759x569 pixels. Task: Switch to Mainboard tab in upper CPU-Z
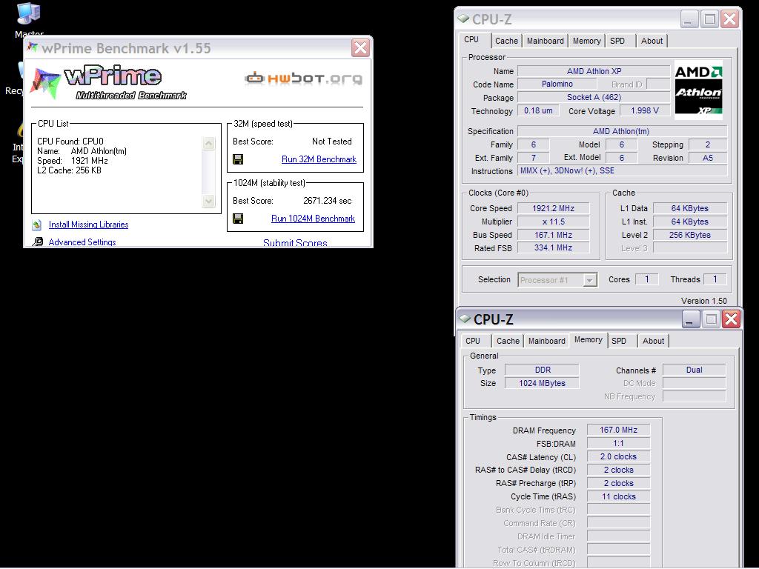pyautogui.click(x=545, y=41)
